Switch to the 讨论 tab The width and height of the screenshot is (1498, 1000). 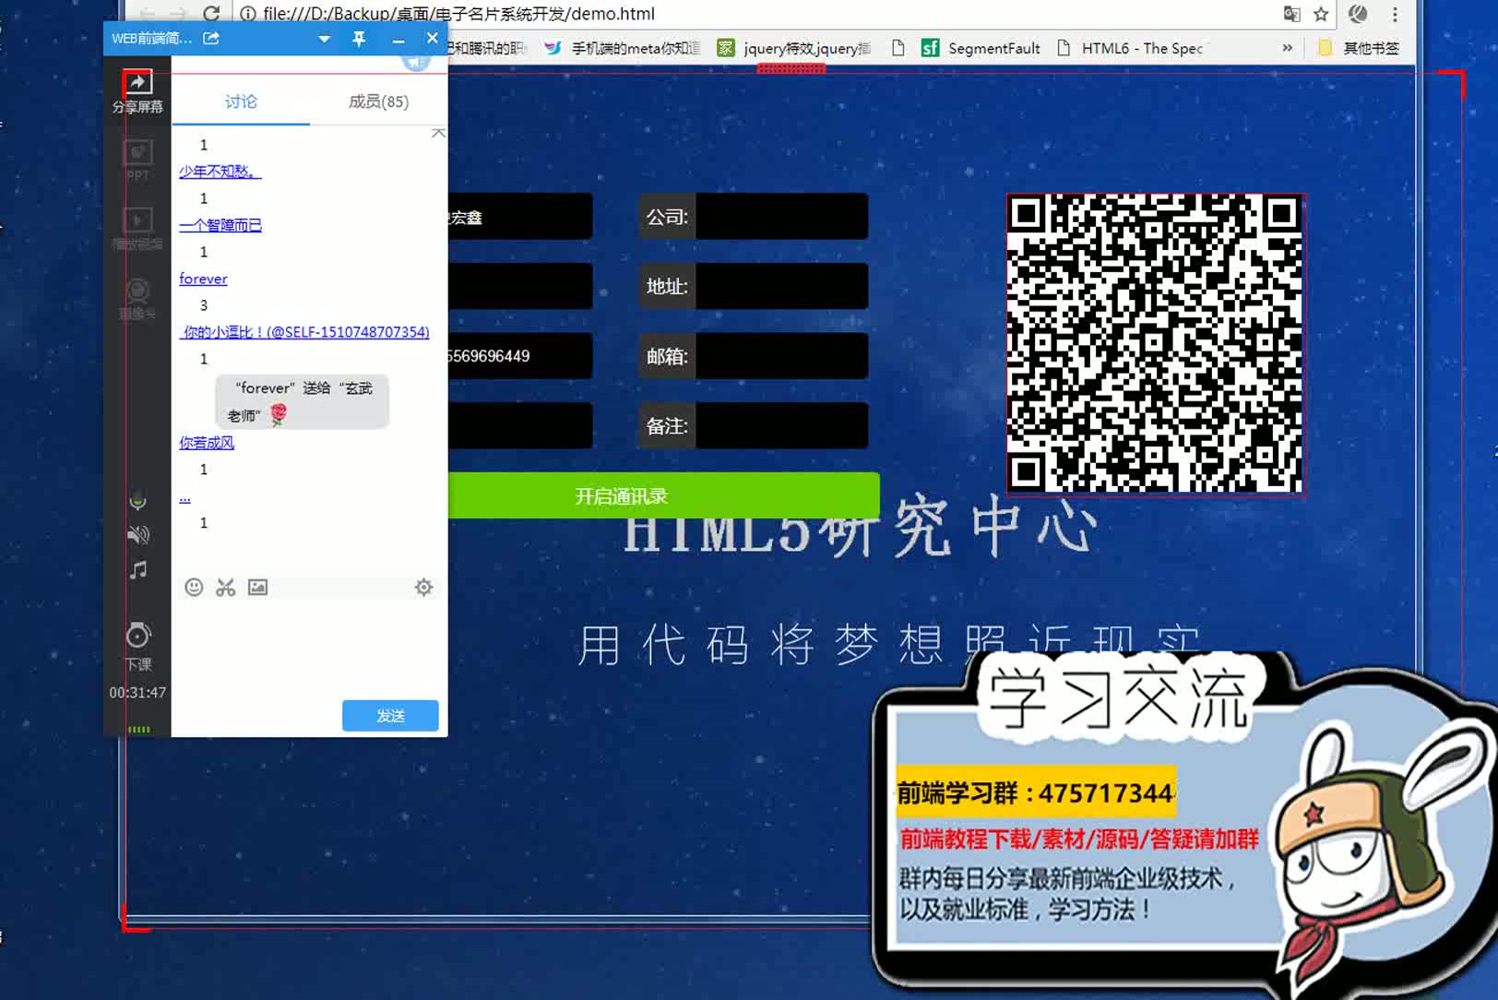pyautogui.click(x=241, y=101)
